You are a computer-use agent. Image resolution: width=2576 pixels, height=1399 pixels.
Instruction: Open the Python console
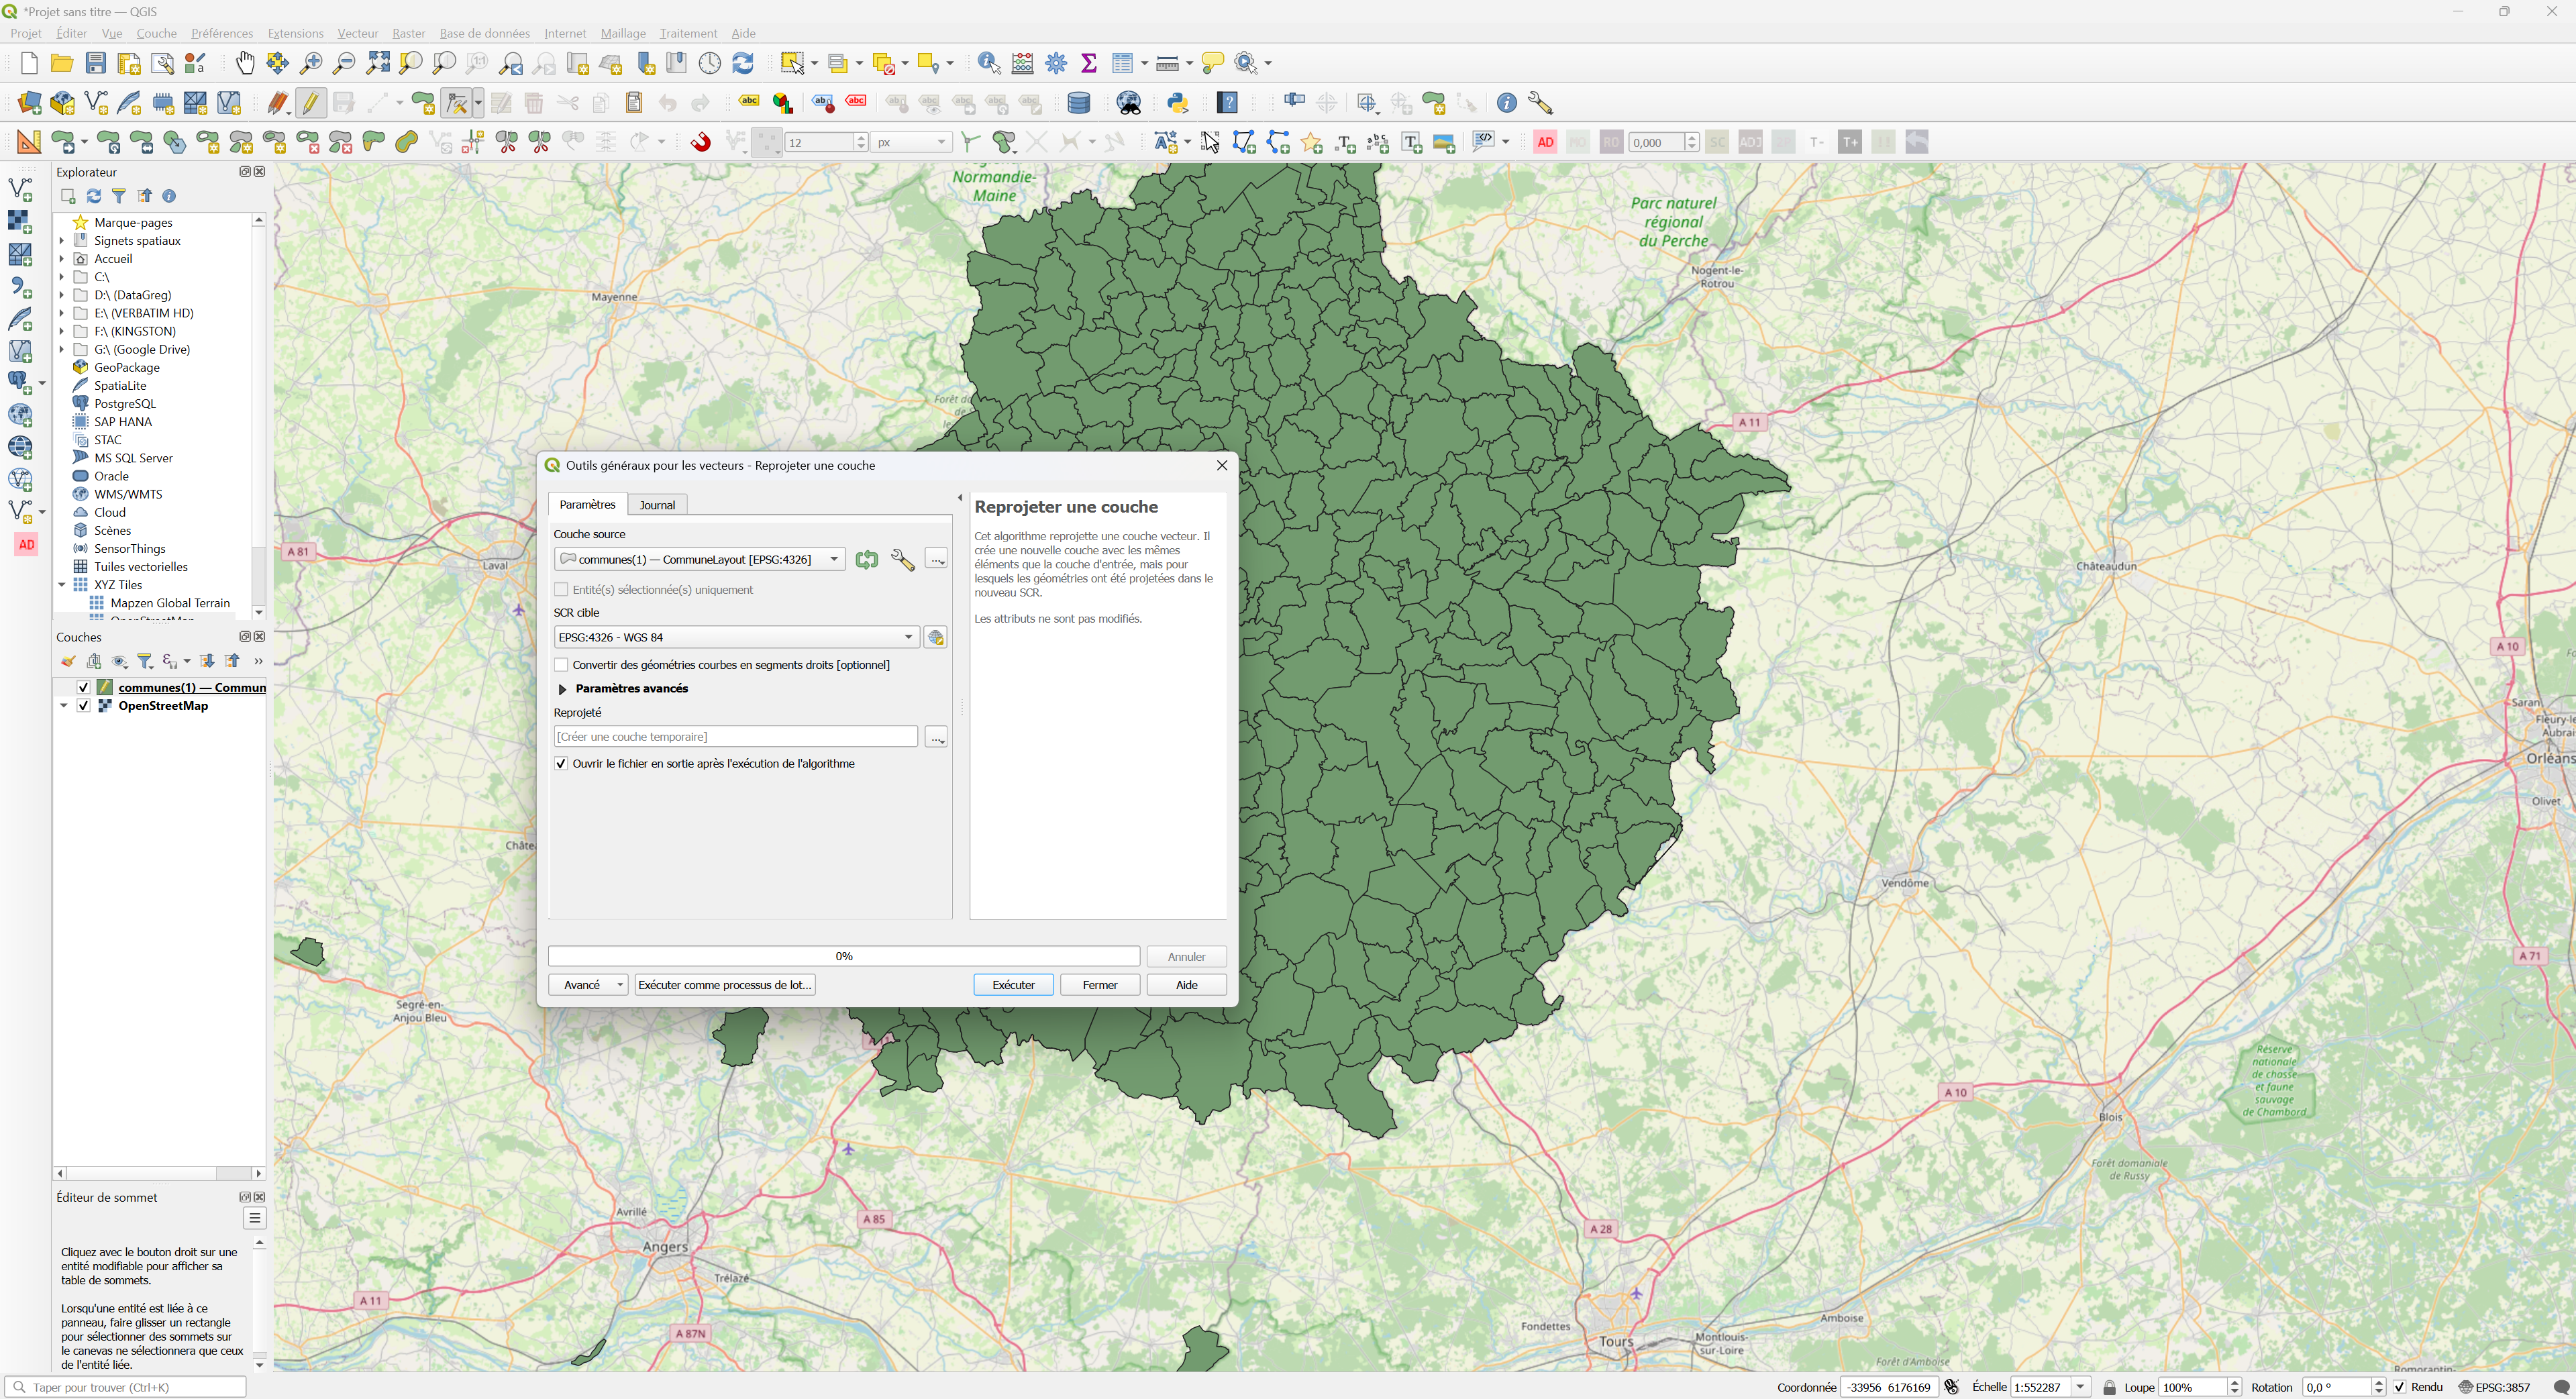pyautogui.click(x=1178, y=103)
